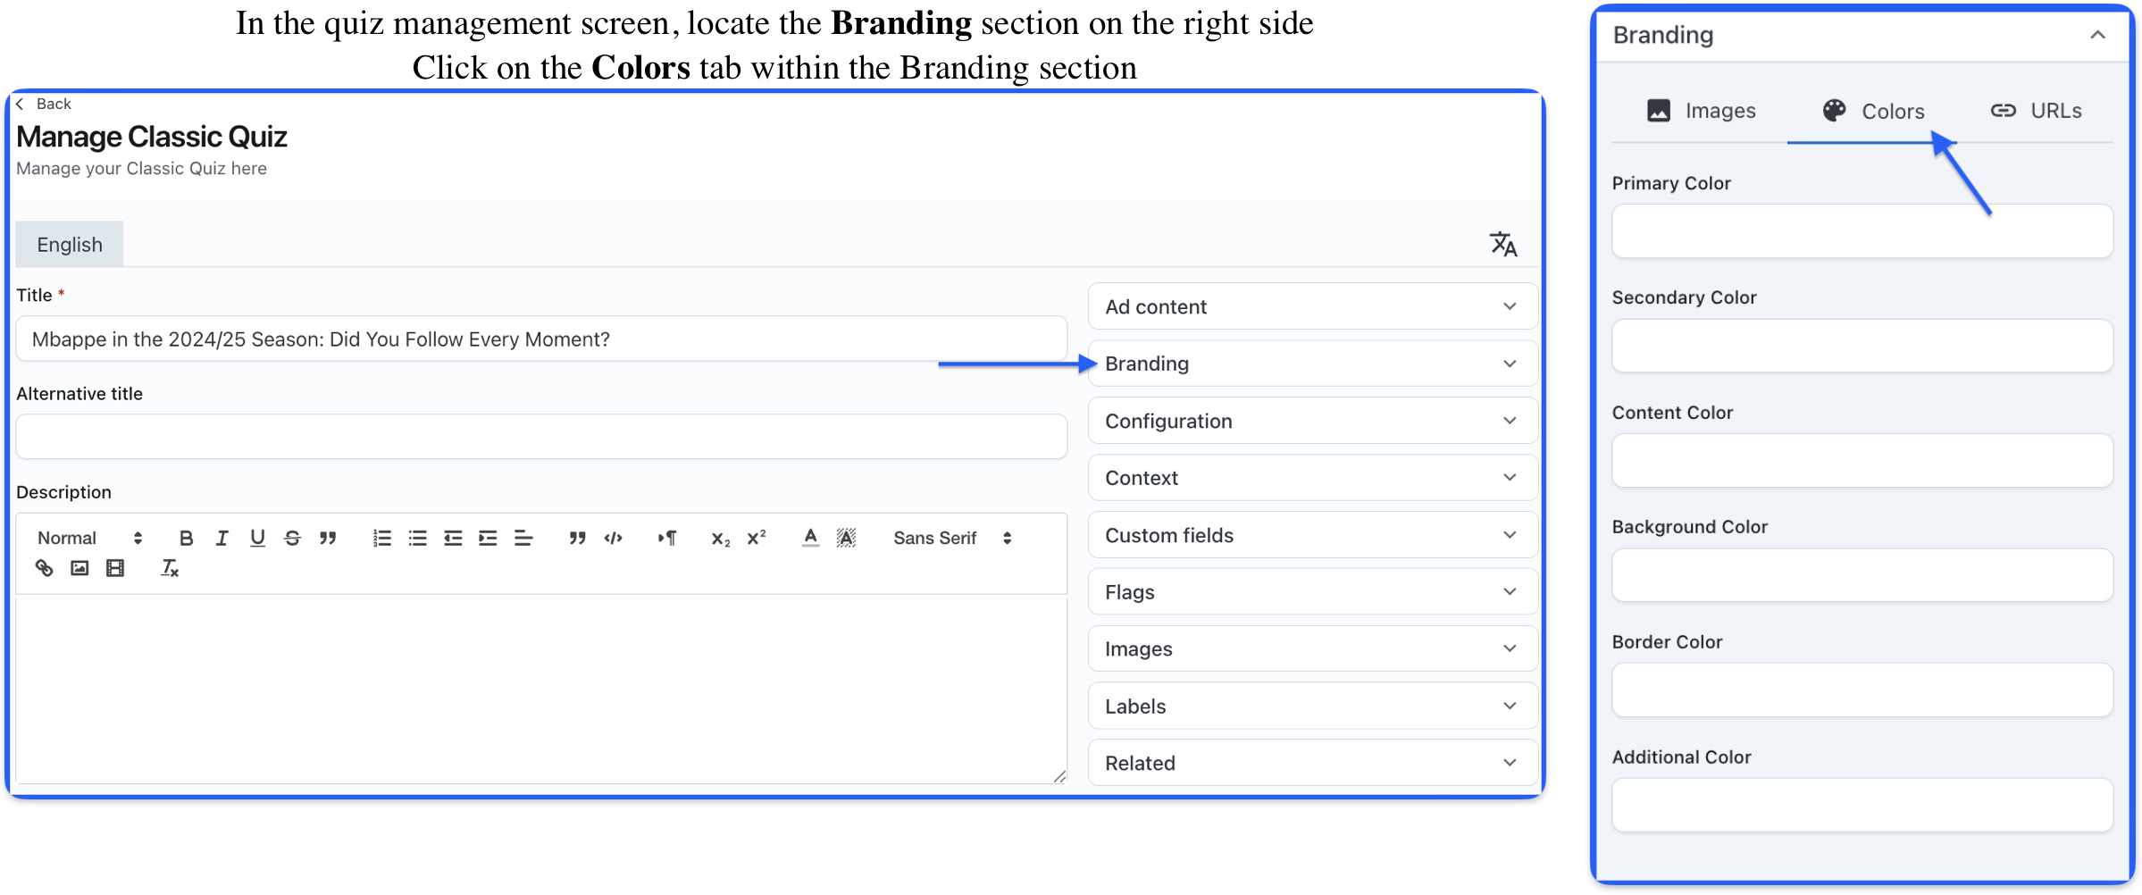Insert a link using the chain icon
The width and height of the screenshot is (2142, 895).
44,568
